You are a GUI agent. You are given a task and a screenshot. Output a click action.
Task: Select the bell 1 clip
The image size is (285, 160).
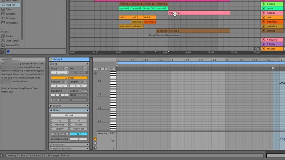click(x=125, y=17)
